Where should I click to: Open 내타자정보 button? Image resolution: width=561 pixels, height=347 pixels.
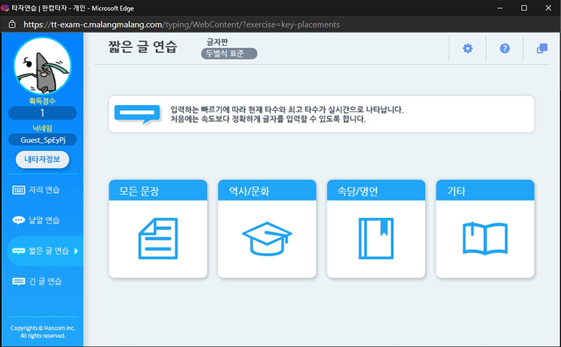(x=42, y=159)
